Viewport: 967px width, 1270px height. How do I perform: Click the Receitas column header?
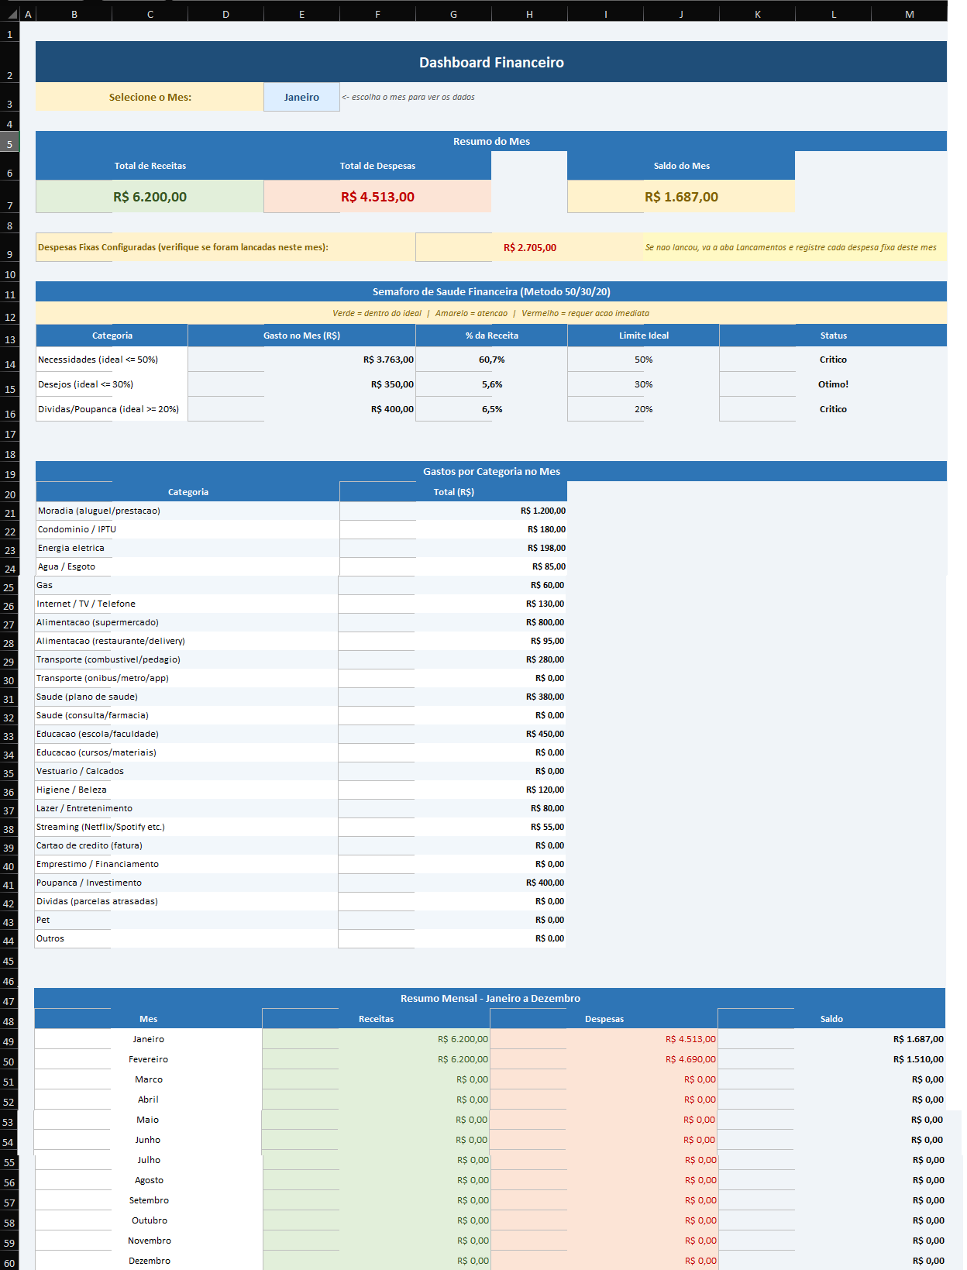(x=376, y=1019)
